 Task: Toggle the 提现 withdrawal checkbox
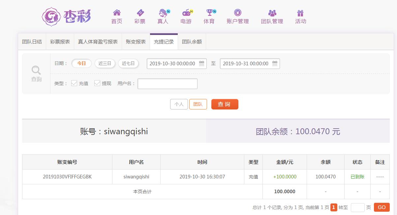[97, 83]
